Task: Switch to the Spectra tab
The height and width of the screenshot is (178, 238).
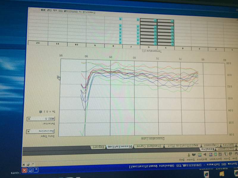Action: click(229, 145)
